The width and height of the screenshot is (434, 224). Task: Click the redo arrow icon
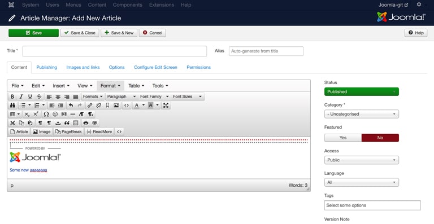[80, 106]
